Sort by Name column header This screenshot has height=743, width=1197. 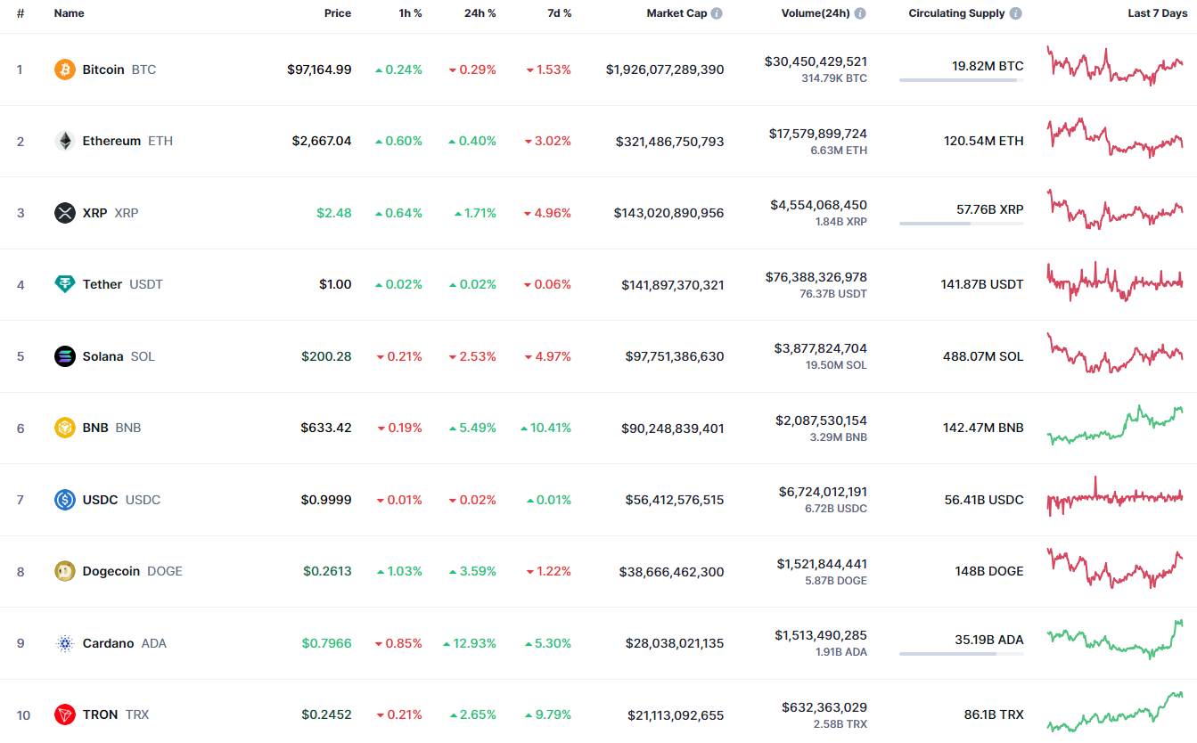click(69, 13)
